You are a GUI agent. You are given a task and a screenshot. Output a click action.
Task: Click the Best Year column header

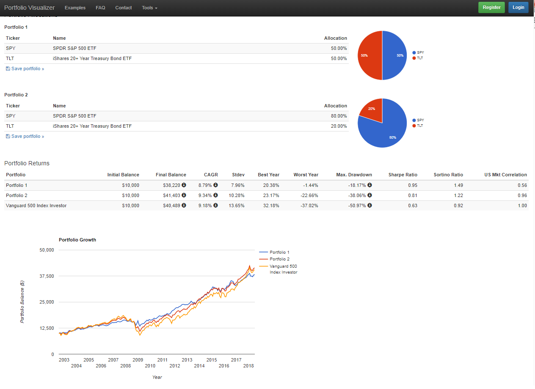coord(268,175)
